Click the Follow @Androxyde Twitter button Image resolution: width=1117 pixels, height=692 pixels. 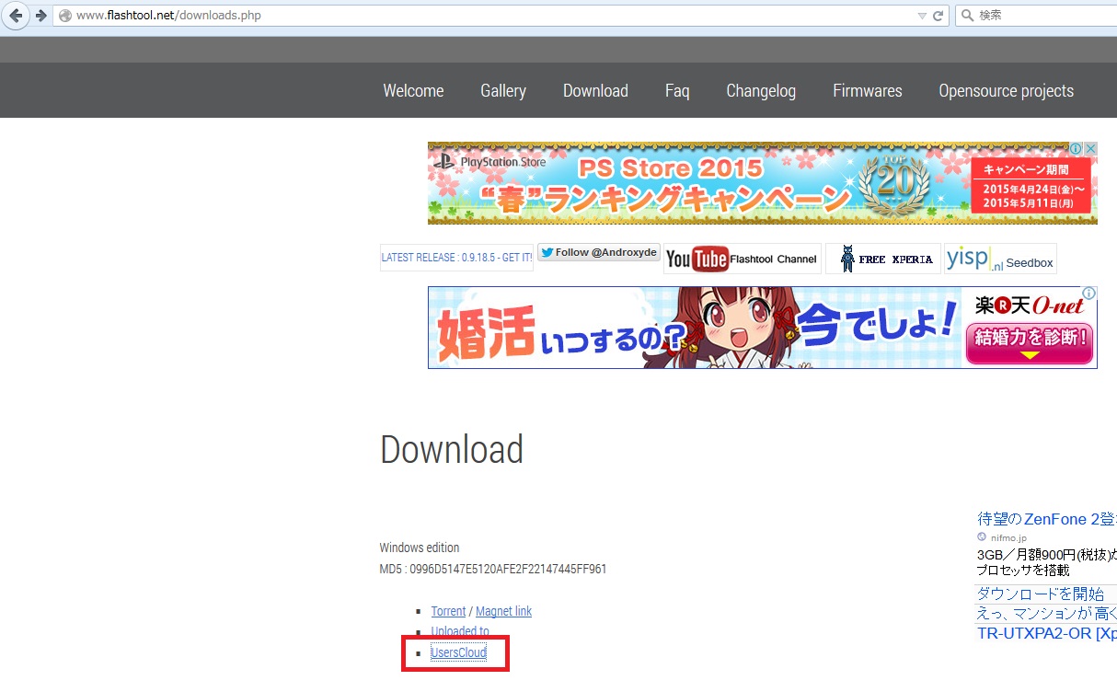coord(599,252)
